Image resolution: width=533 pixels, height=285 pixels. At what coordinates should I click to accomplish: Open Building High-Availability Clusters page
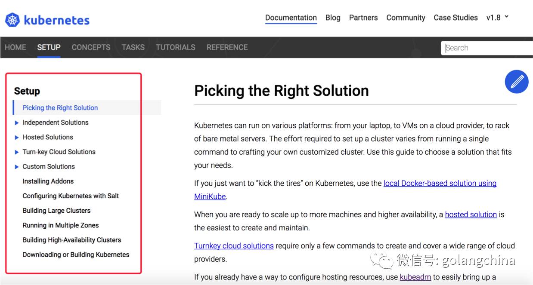coord(72,240)
